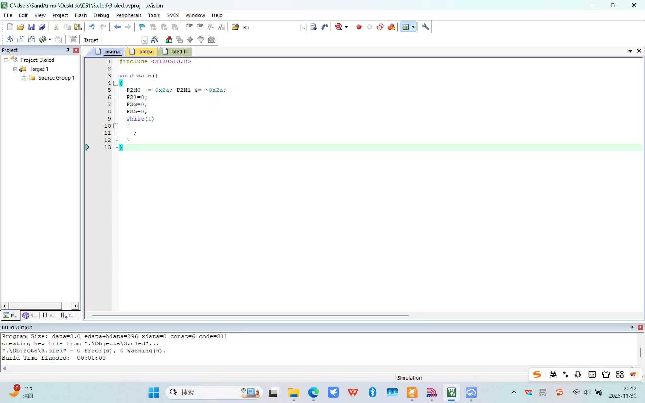Screen dimensions: 645x403
Task: Open the Target 1 selection dropdown
Action: point(144,40)
